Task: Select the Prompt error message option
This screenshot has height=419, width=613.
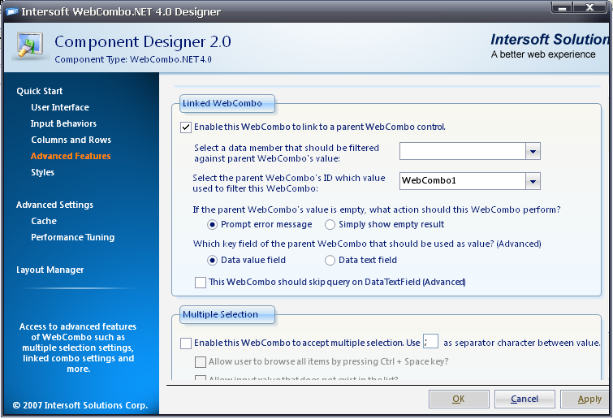Action: click(x=212, y=225)
